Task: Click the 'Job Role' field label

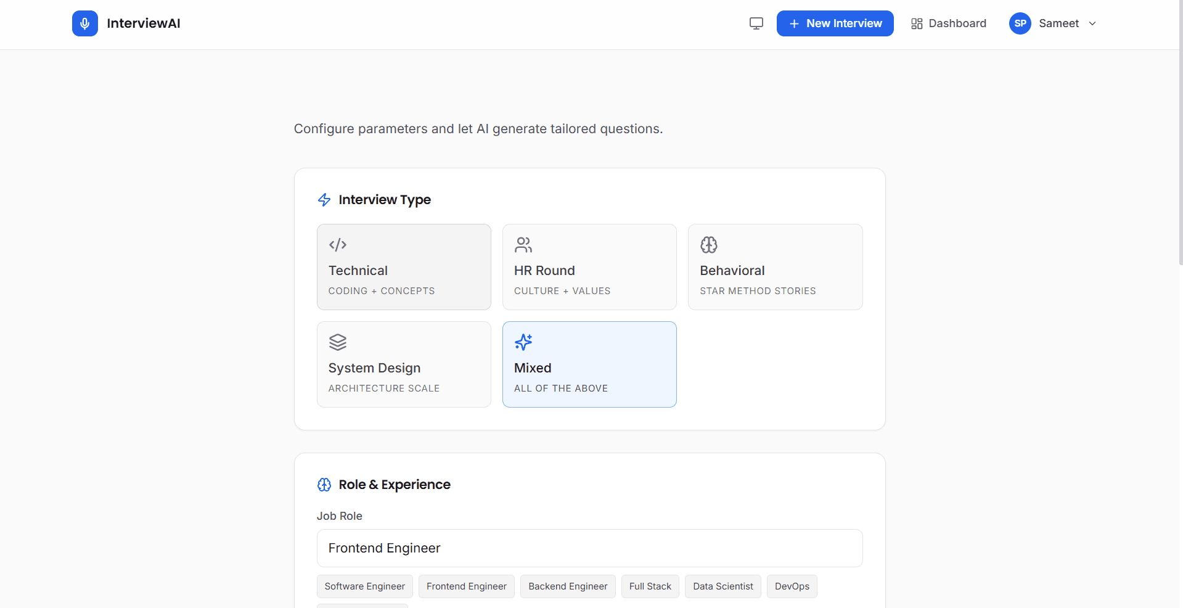Action: point(340,516)
